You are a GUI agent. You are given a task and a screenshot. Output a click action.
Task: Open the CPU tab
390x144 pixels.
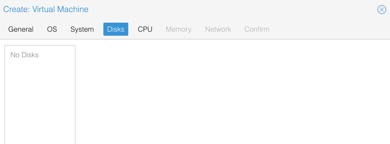click(145, 29)
